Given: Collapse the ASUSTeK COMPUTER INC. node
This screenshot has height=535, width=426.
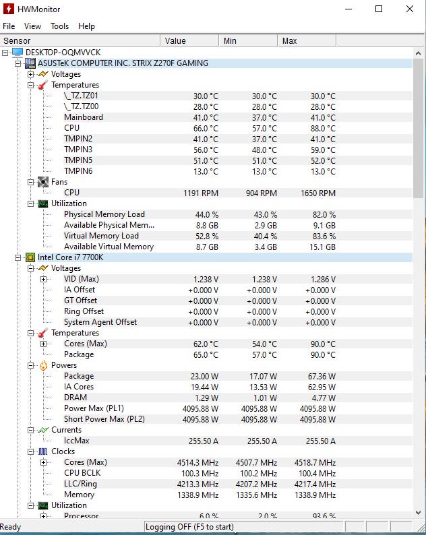Looking at the screenshot, I should click(18, 63).
